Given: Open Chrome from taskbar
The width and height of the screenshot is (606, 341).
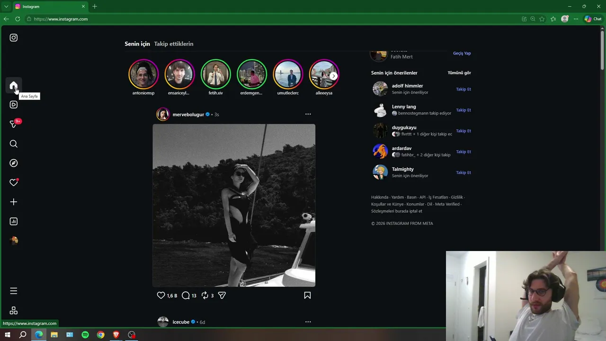Looking at the screenshot, I should 101,335.
